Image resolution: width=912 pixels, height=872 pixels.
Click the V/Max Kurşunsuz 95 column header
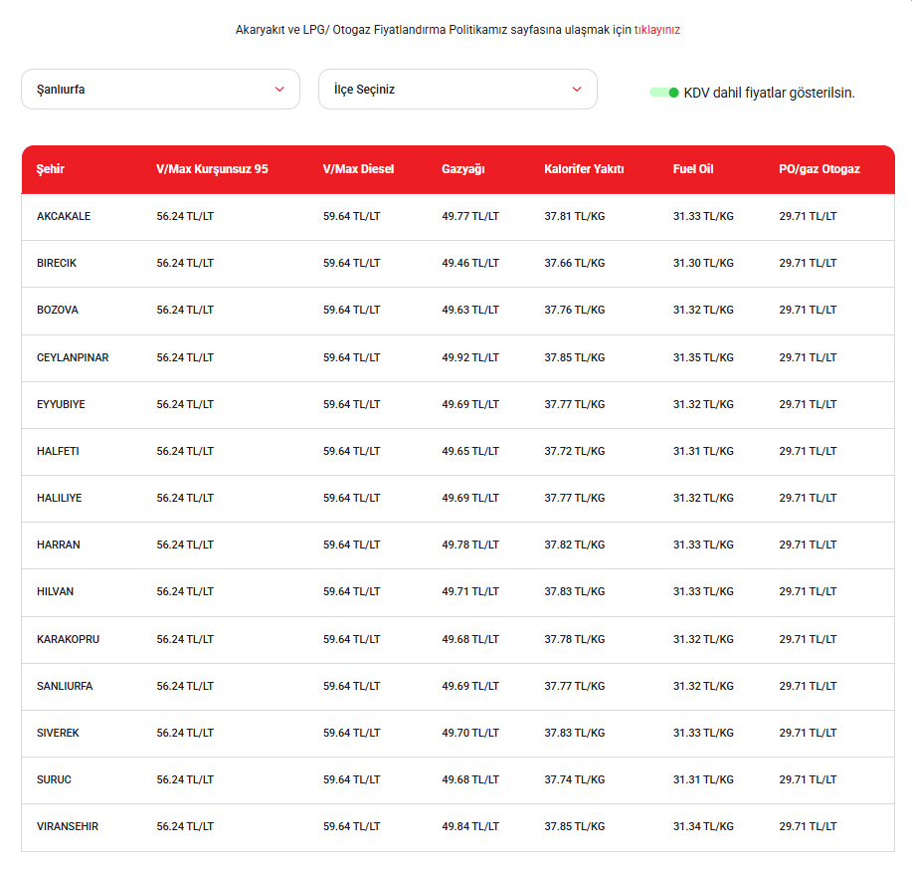click(x=212, y=169)
